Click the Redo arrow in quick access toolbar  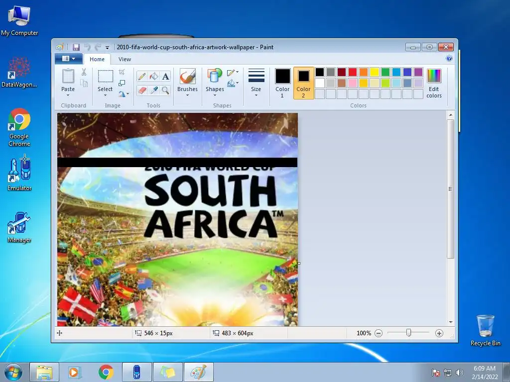click(98, 47)
